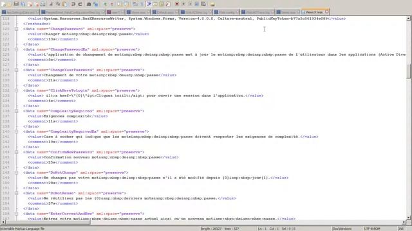The image size is (412, 231).
Task: Click the Print toolbar icon
Action: (43, 4)
